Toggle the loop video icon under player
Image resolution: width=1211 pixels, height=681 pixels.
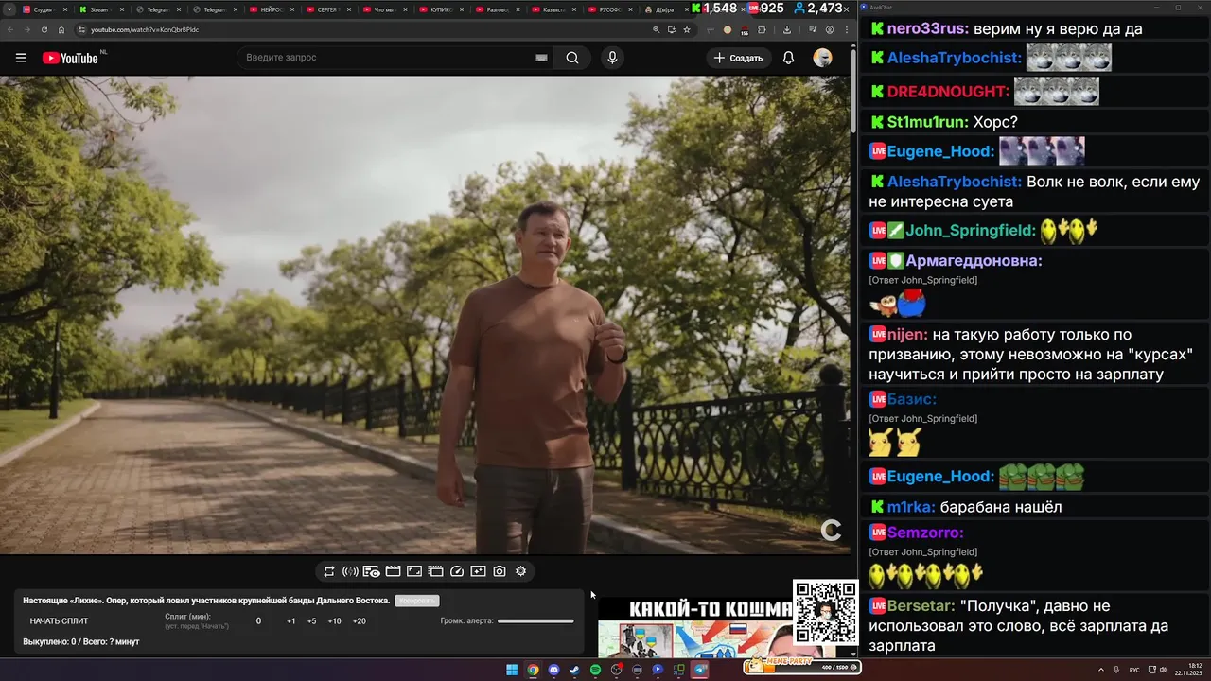click(x=329, y=571)
